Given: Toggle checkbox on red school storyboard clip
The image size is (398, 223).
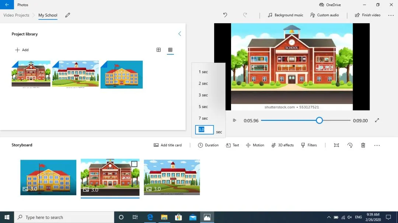Looking at the screenshot, I should coord(134,164).
